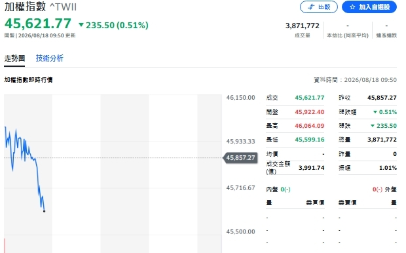Screen dimensions: 406x253
Task: Click the down triangle next to 235.50 header
Action: 81,25
